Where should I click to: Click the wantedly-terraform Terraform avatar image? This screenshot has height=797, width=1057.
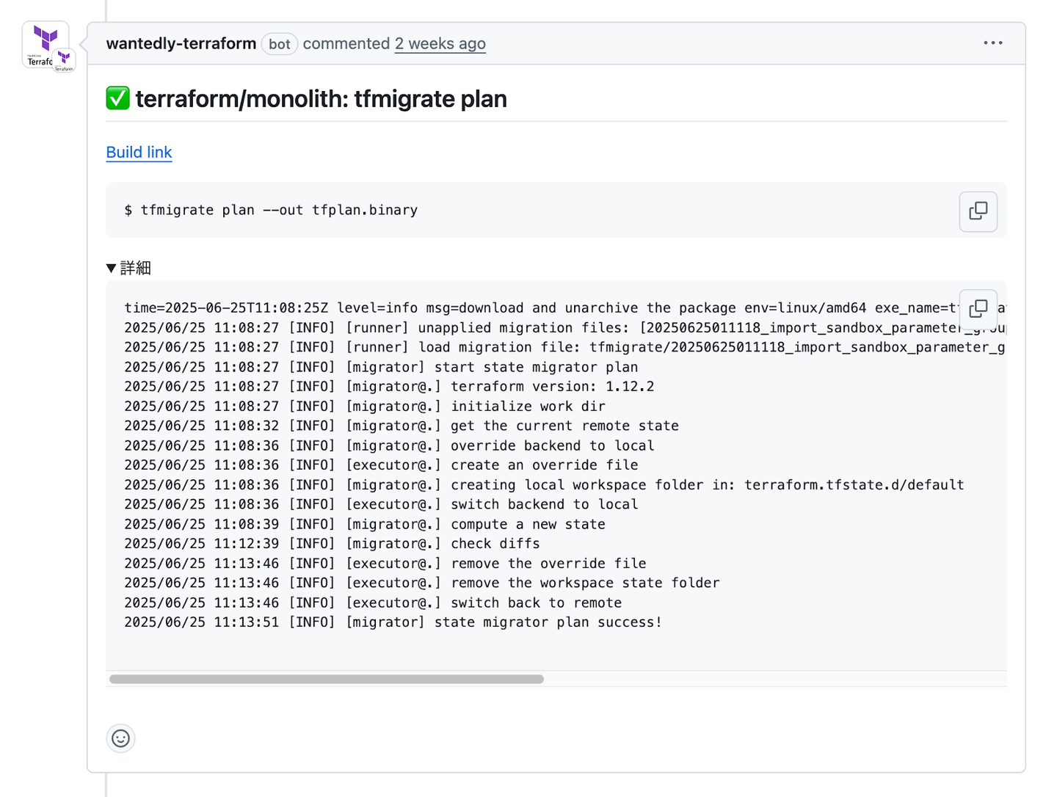click(44, 43)
